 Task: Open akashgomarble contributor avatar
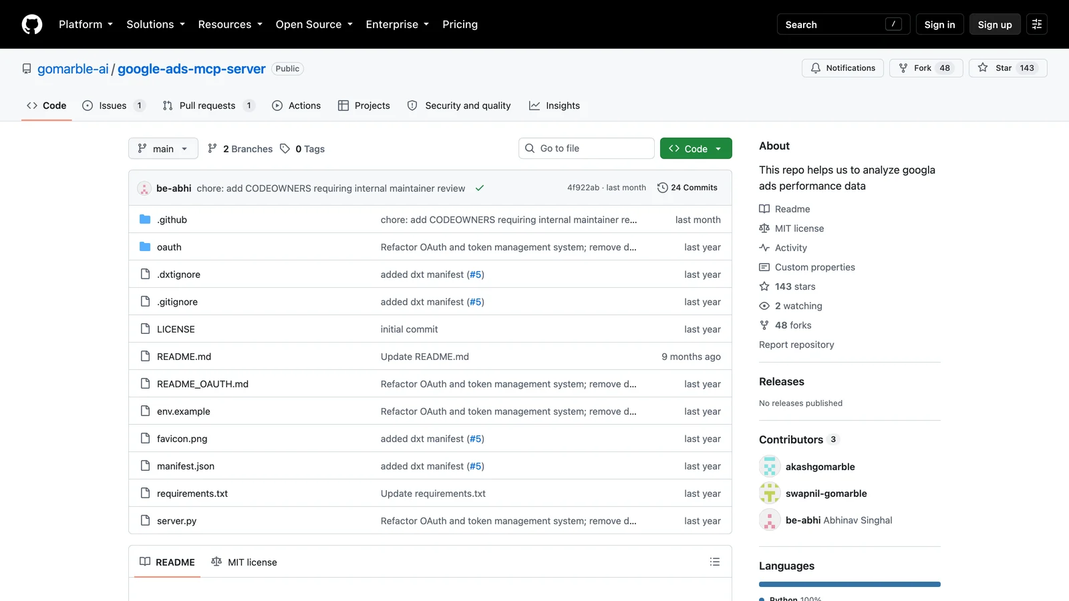(x=770, y=466)
